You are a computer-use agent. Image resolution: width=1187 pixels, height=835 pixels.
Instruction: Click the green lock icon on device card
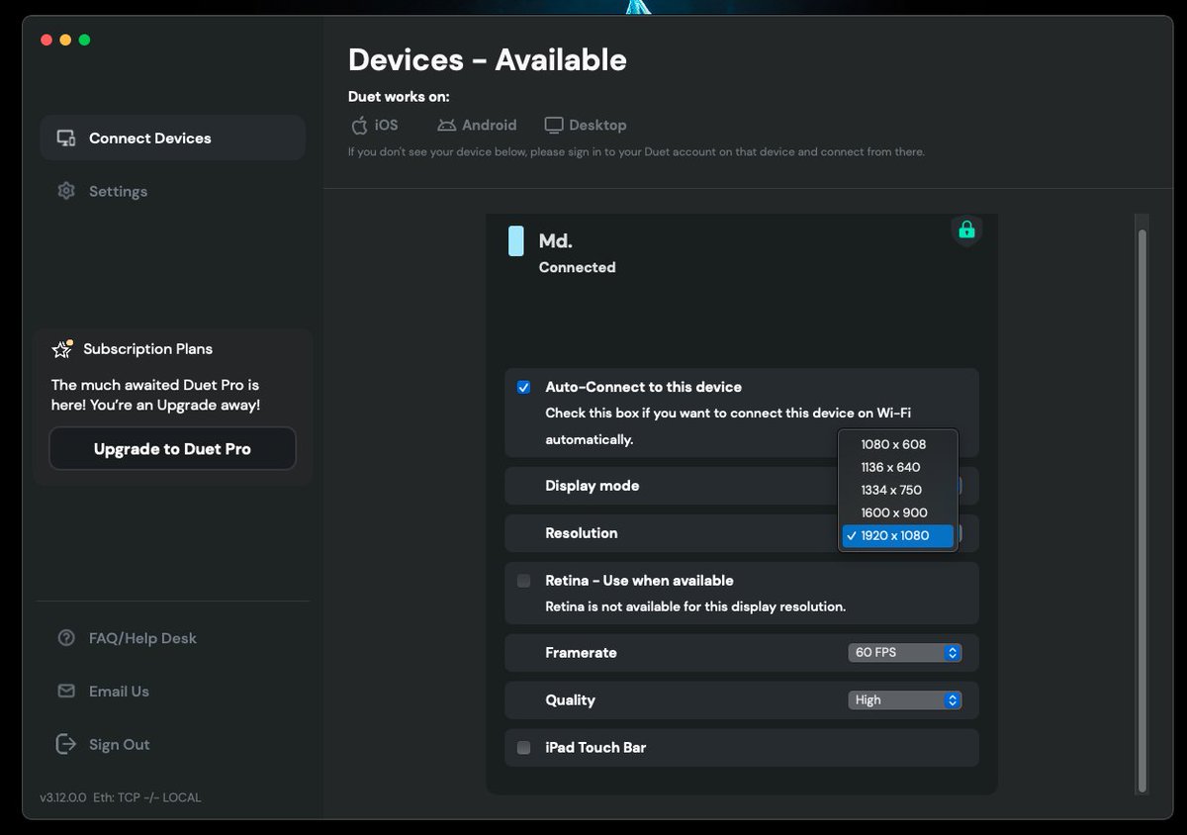coord(966,230)
